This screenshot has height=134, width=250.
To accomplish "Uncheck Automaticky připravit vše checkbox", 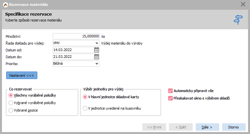I will coord(170,91).
